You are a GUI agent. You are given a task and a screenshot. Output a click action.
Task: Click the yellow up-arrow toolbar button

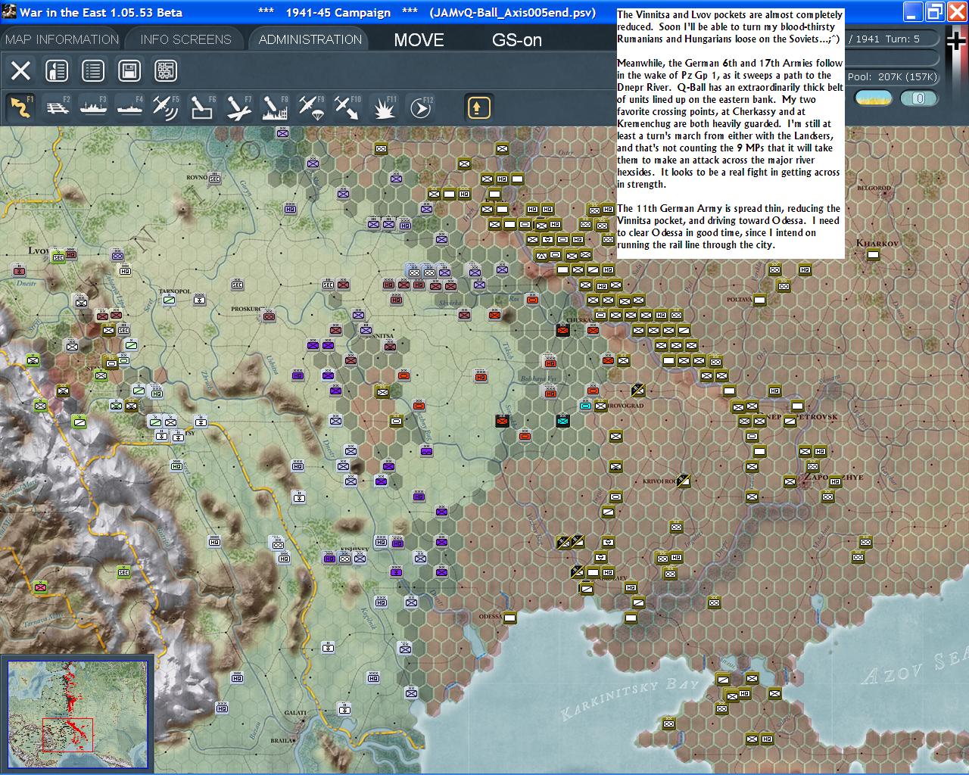point(478,107)
